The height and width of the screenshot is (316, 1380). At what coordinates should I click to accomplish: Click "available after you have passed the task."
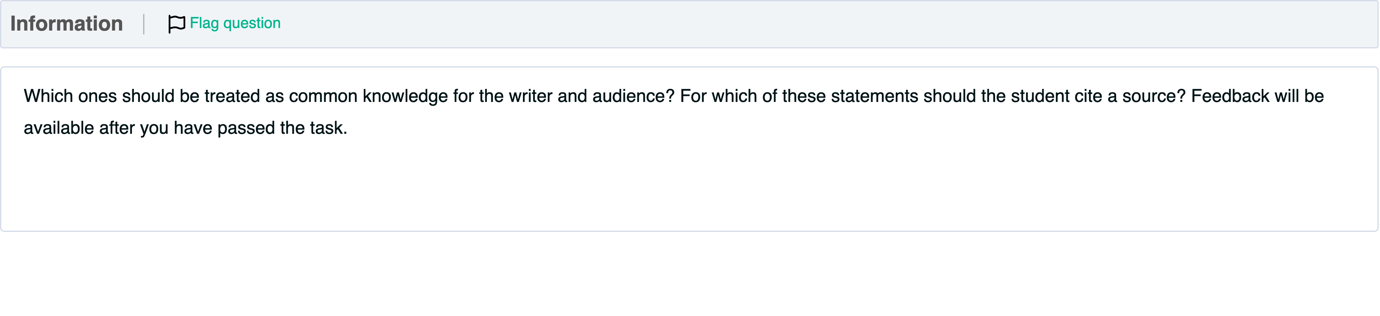click(185, 128)
